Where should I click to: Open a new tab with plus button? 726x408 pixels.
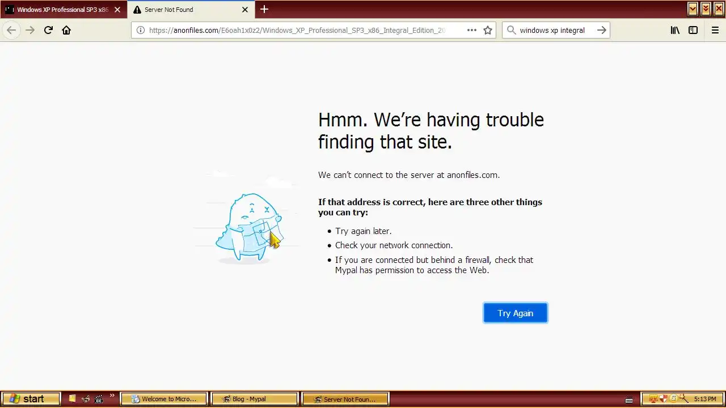pyautogui.click(x=264, y=9)
